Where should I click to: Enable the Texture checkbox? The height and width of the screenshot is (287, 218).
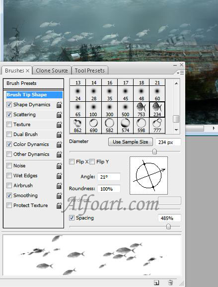[x=9, y=125]
